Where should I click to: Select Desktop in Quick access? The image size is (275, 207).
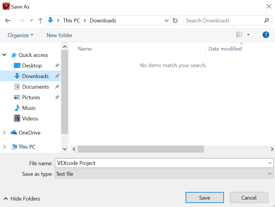click(x=31, y=65)
